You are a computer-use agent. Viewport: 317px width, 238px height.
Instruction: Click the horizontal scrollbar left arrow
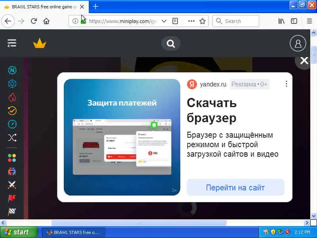point(3,223)
